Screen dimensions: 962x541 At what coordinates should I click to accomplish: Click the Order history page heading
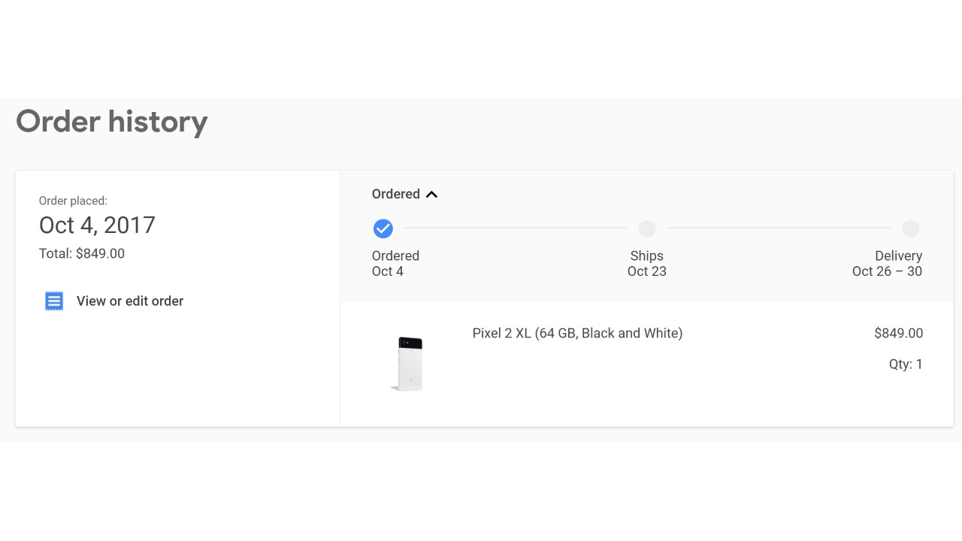click(x=112, y=122)
